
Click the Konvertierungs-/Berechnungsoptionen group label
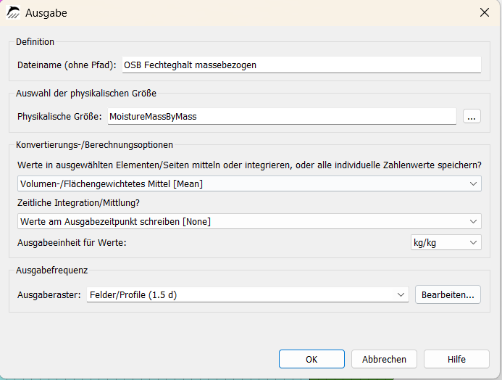pyautogui.click(x=94, y=144)
